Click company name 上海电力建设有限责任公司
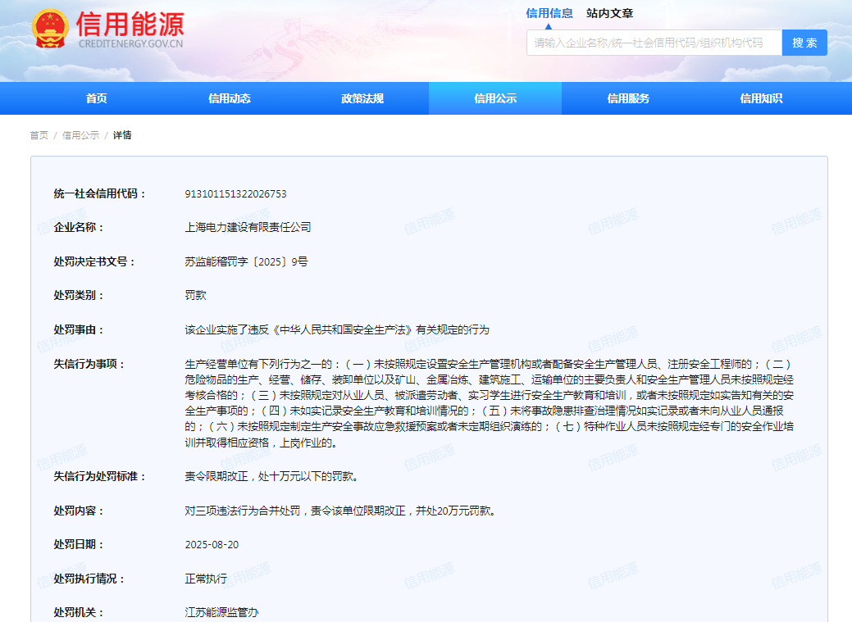852x622 pixels. tap(248, 227)
